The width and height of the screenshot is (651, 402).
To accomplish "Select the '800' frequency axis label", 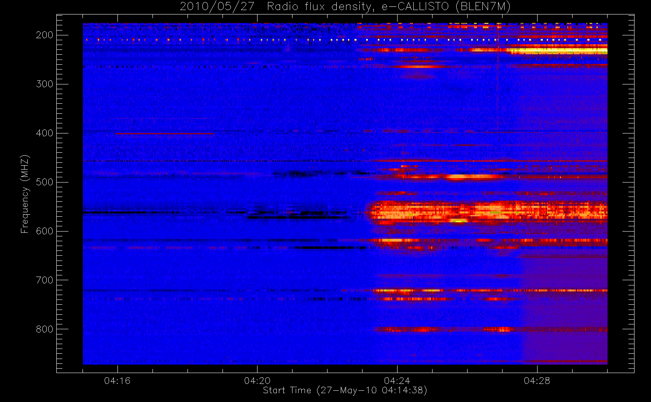I will (44, 329).
